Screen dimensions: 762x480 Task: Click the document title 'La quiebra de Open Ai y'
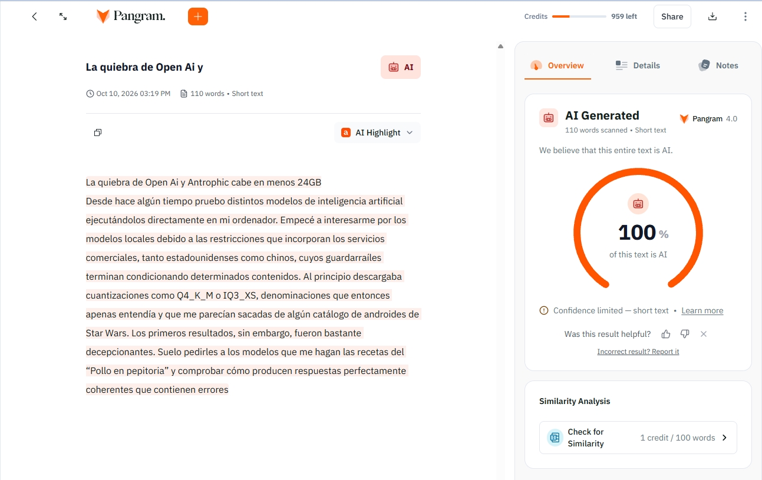144,67
